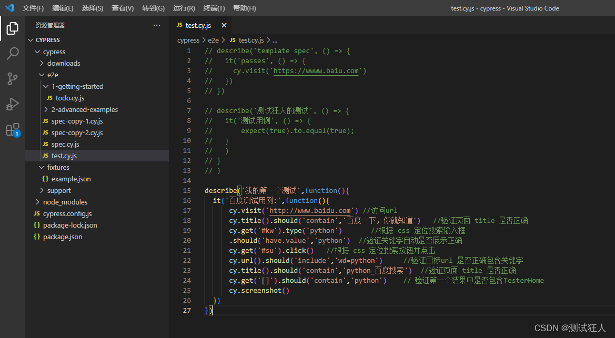Screen dimensions: 615x338
Task: Follow the https://wwww.baiu.com link on line 3
Action: click(316, 71)
